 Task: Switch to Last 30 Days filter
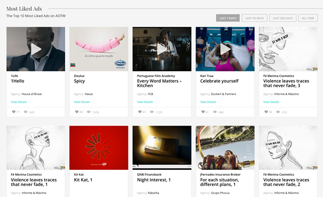[x=254, y=18]
